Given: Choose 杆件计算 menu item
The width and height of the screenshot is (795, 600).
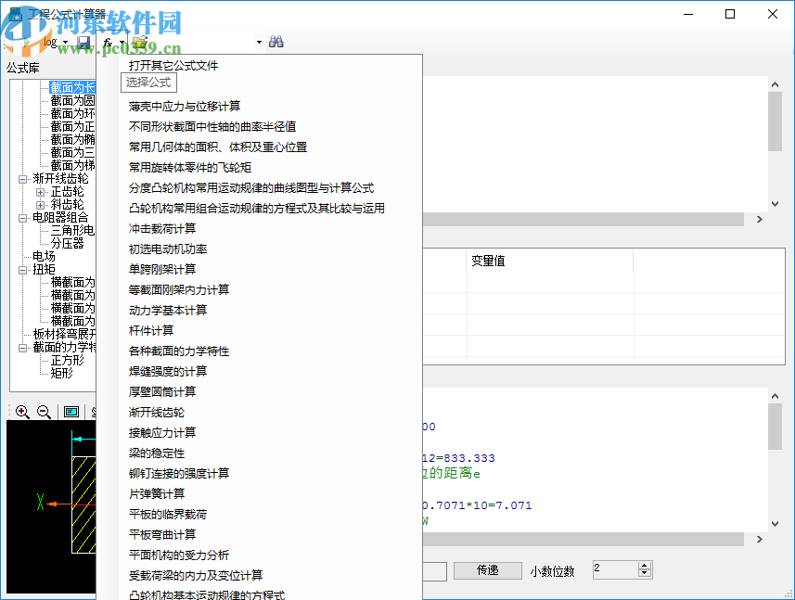Looking at the screenshot, I should (151, 331).
